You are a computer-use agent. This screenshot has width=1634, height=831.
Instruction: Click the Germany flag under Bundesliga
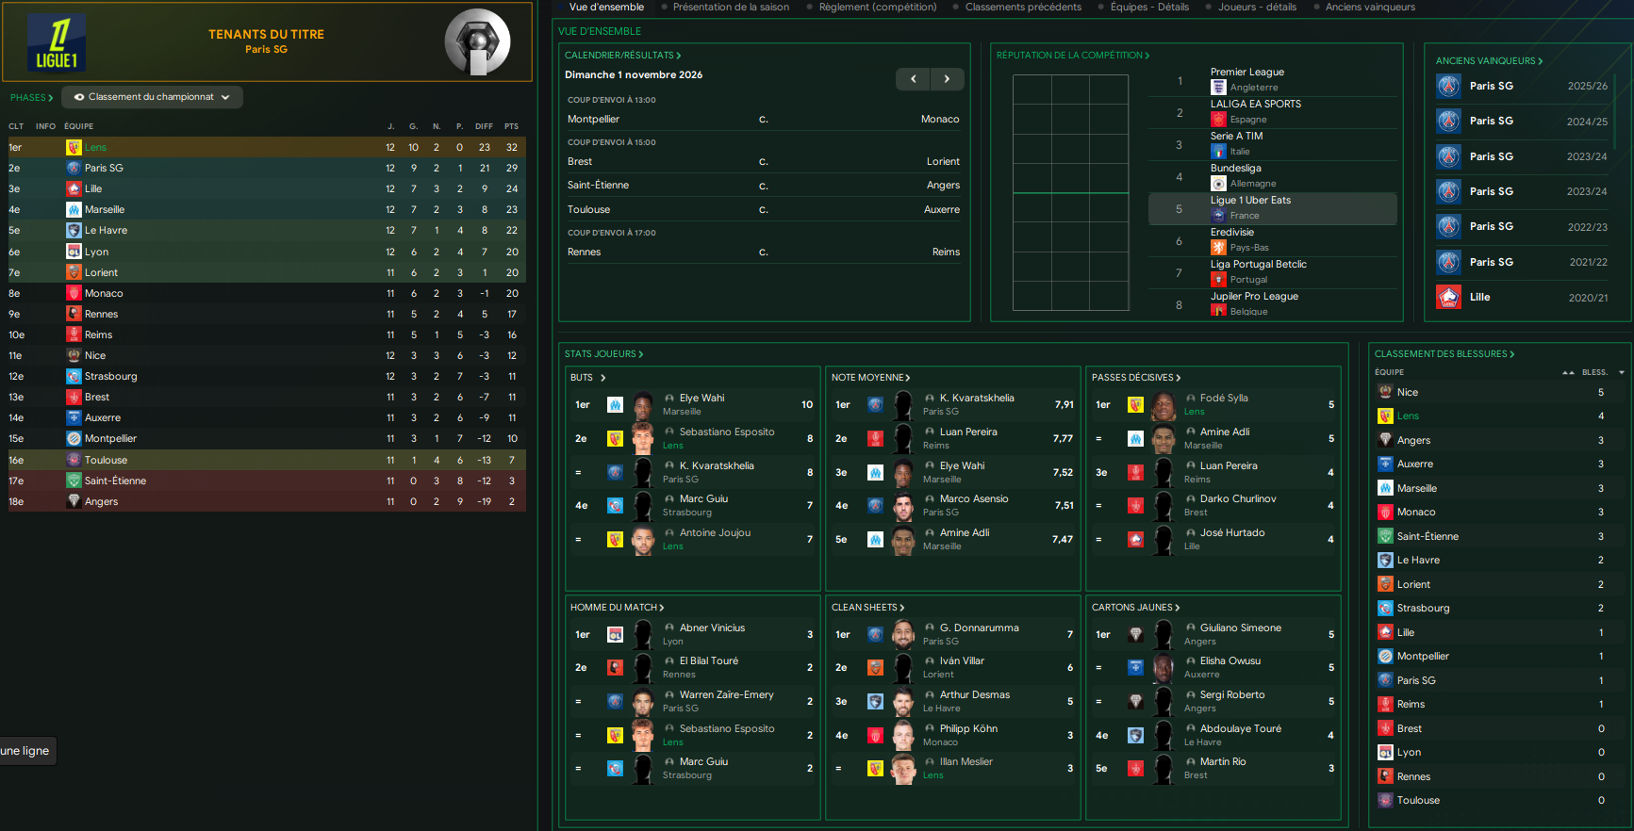[x=1218, y=184]
